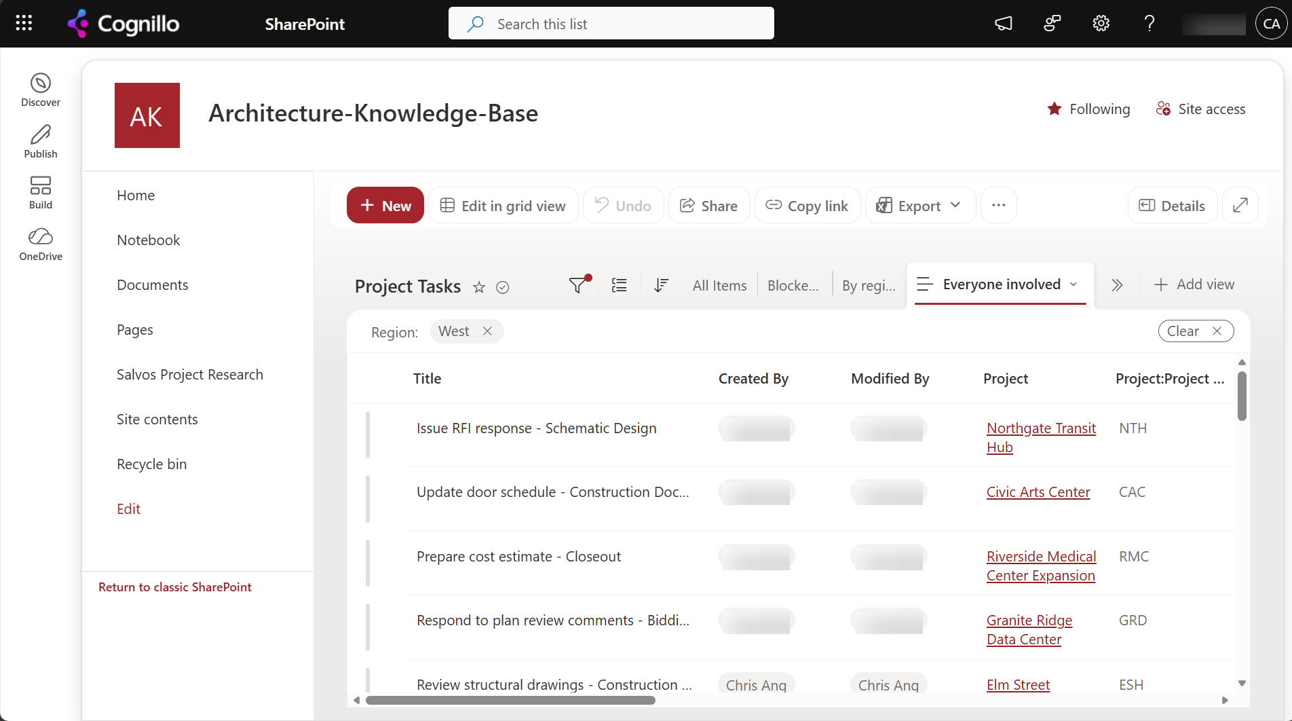Sort by the Title column header

427,379
